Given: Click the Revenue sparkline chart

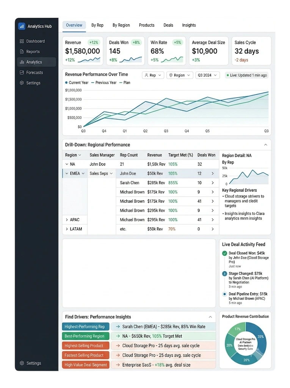Looking at the screenshot, I should click(x=89, y=59).
